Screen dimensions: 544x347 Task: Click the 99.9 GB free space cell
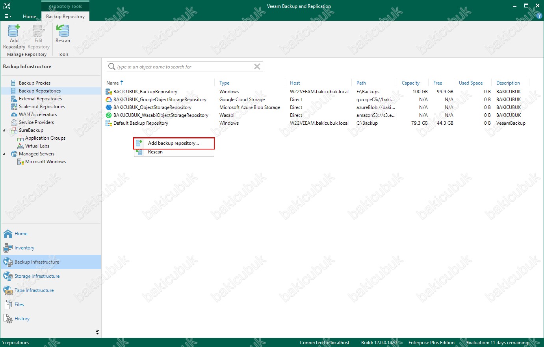tap(445, 92)
